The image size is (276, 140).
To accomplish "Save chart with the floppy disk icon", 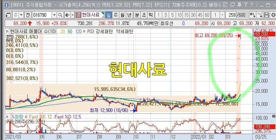I will pos(267,15).
